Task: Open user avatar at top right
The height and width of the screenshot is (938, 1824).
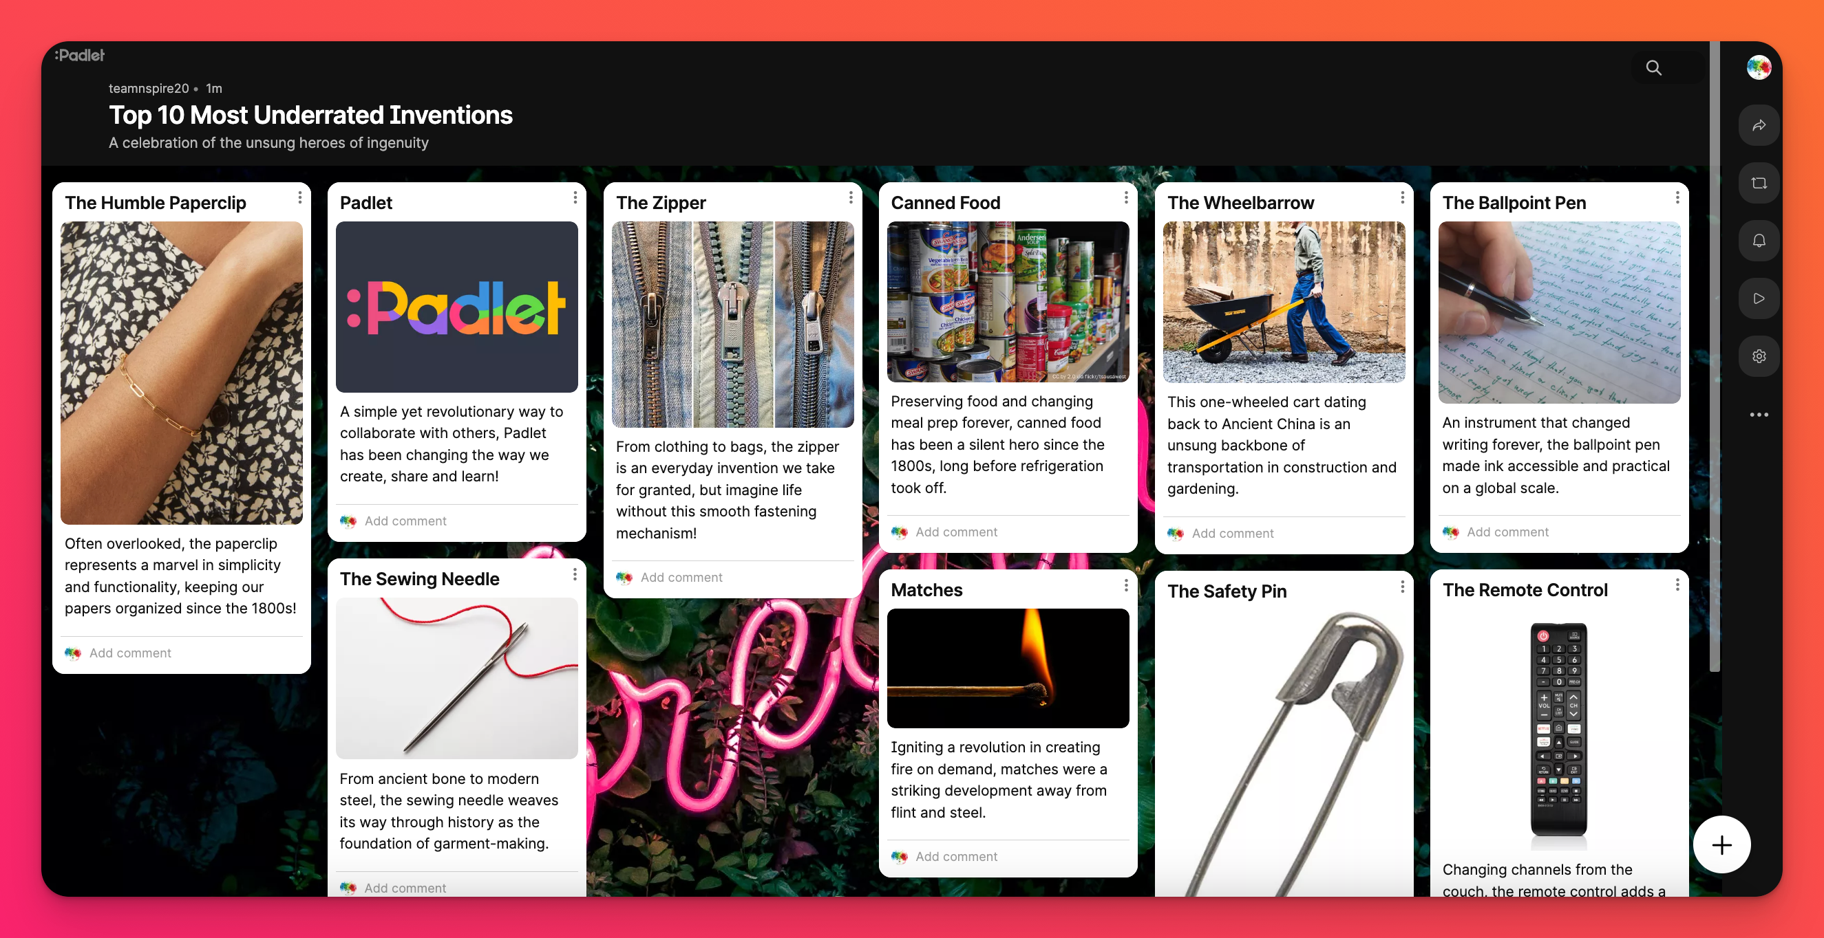Action: coord(1759,68)
